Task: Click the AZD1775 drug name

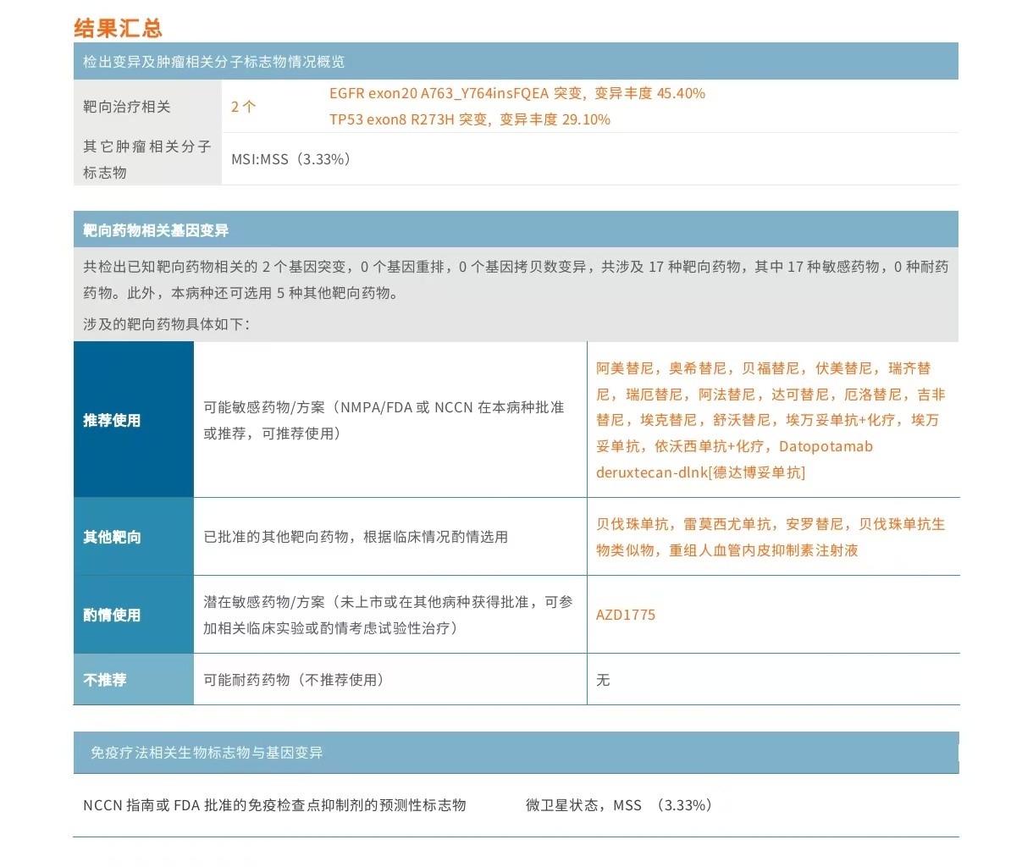Action: [625, 615]
